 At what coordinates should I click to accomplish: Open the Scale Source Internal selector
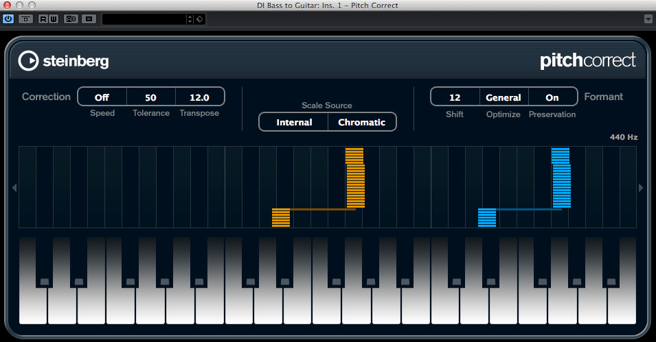(x=294, y=122)
